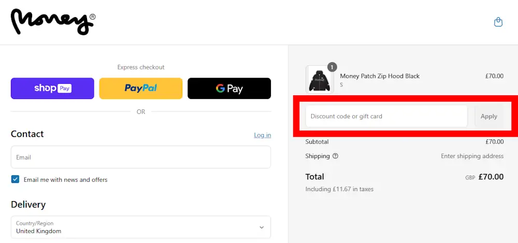Open the shopping bag cart icon
518x243 pixels.
(x=498, y=22)
